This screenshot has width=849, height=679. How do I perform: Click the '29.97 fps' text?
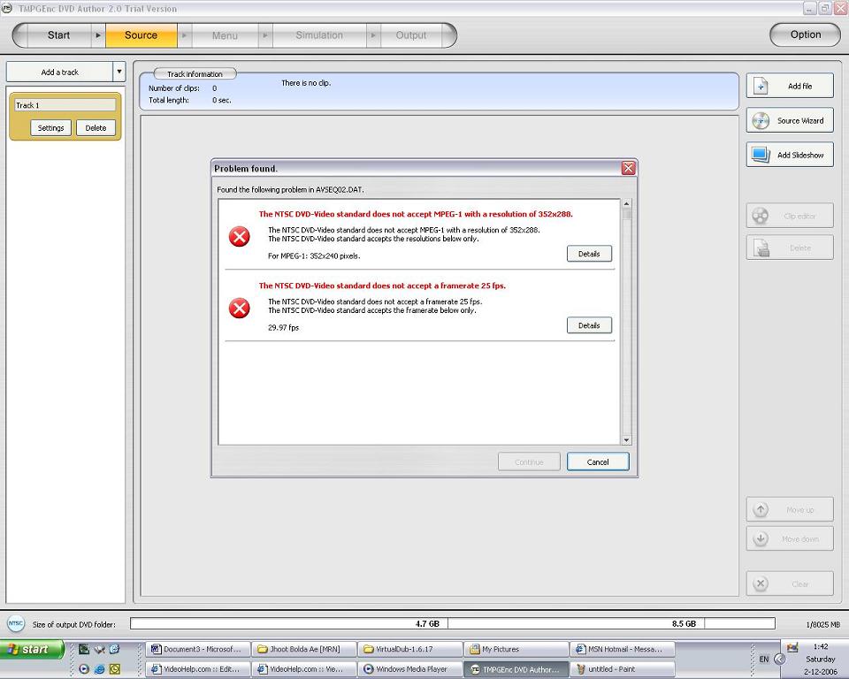283,328
